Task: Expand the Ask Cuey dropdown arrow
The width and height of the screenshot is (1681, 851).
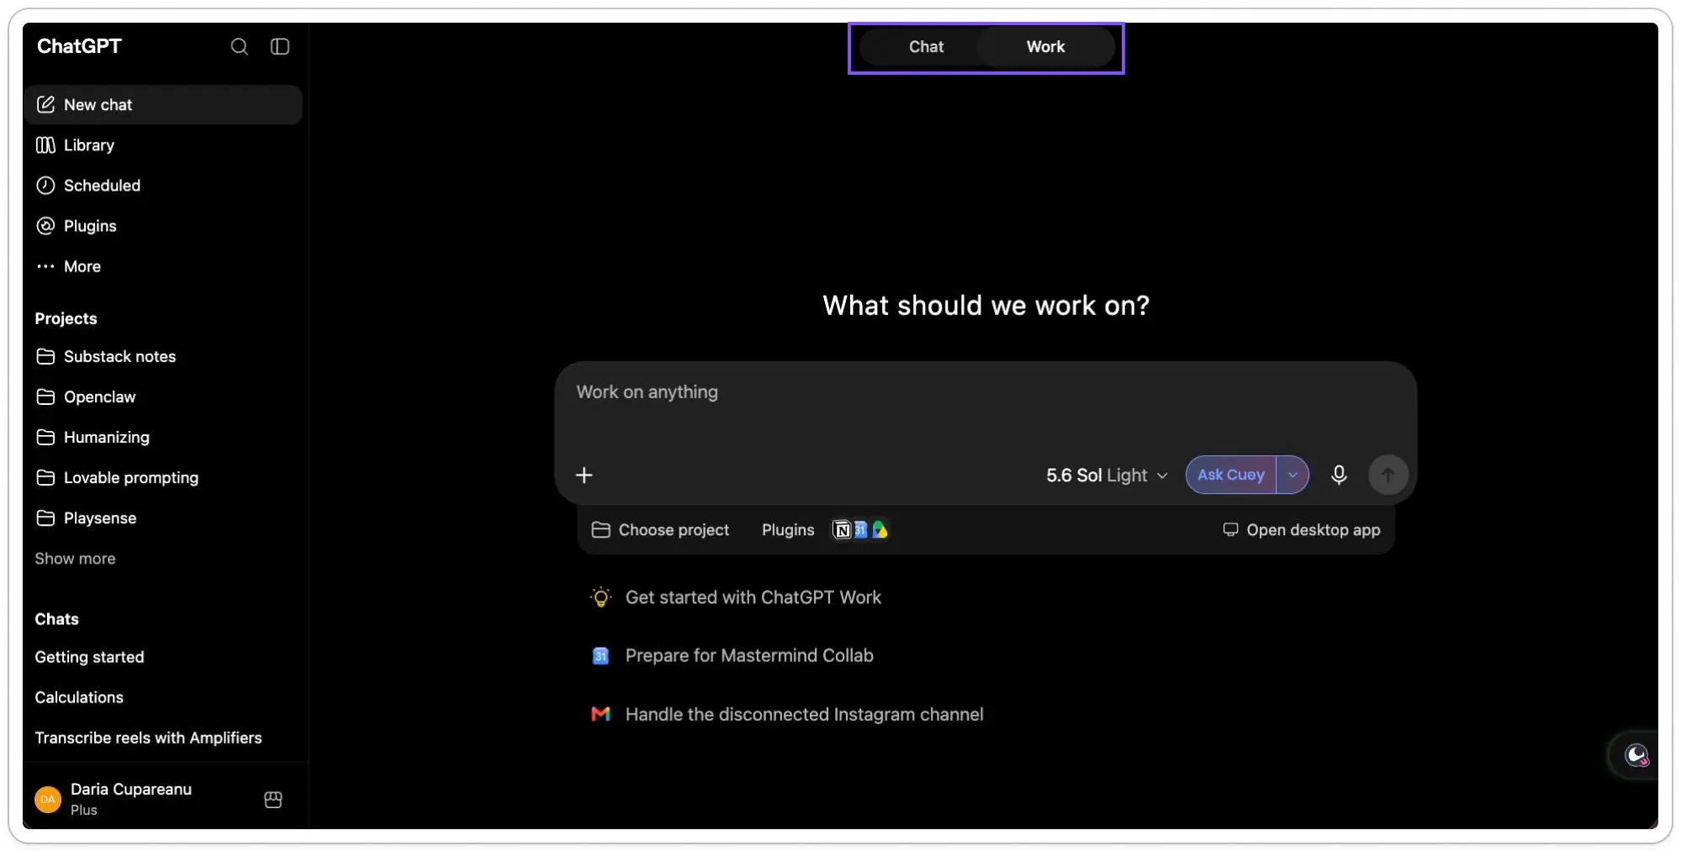Action: coord(1292,475)
